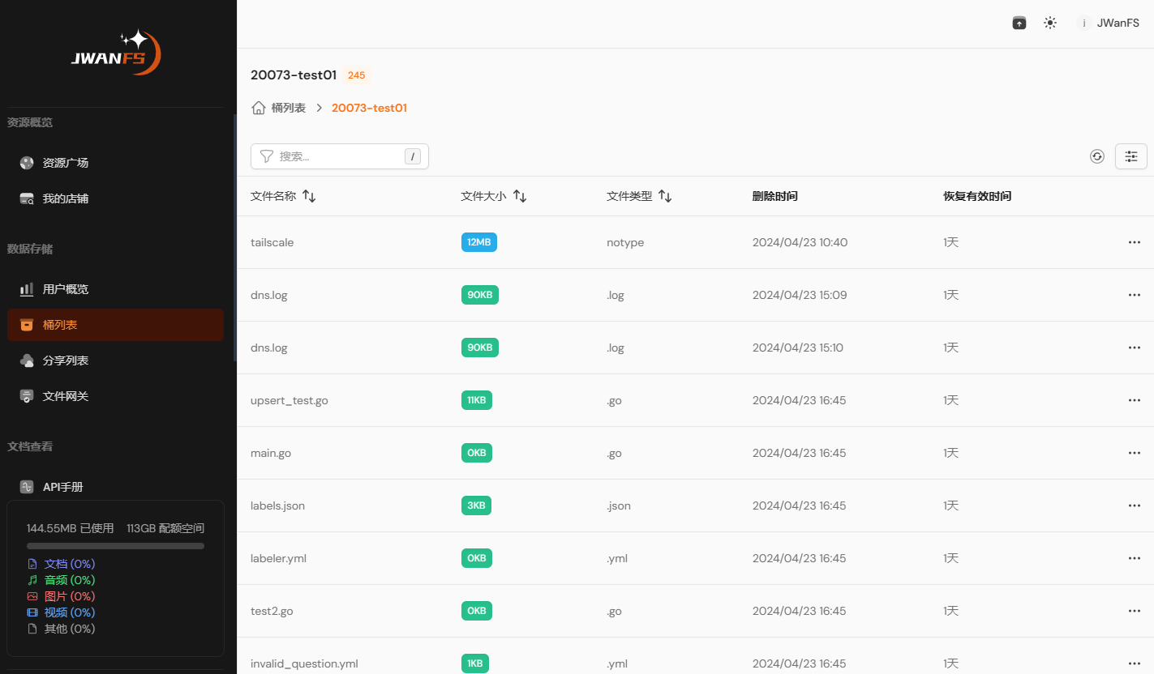Click the home icon in breadcrumb
Image resolution: width=1154 pixels, height=674 pixels.
259,108
